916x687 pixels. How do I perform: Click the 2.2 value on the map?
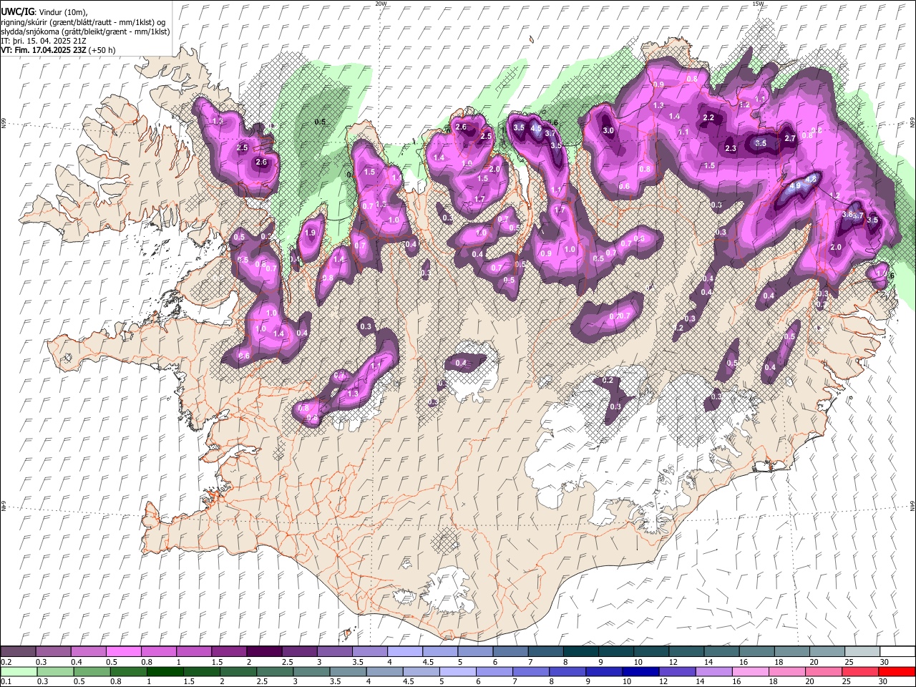[x=708, y=117]
